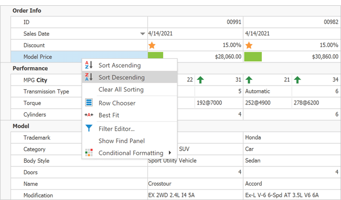Screen dimensions: 341x200
Task: Click the ID cell 00991
Action: pyautogui.click(x=195, y=22)
